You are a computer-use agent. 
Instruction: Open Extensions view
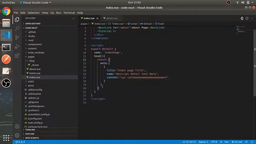coord(17,56)
